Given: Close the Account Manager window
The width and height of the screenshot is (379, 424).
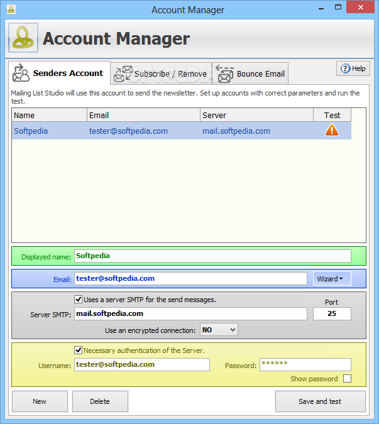Looking at the screenshot, I should [360, 8].
